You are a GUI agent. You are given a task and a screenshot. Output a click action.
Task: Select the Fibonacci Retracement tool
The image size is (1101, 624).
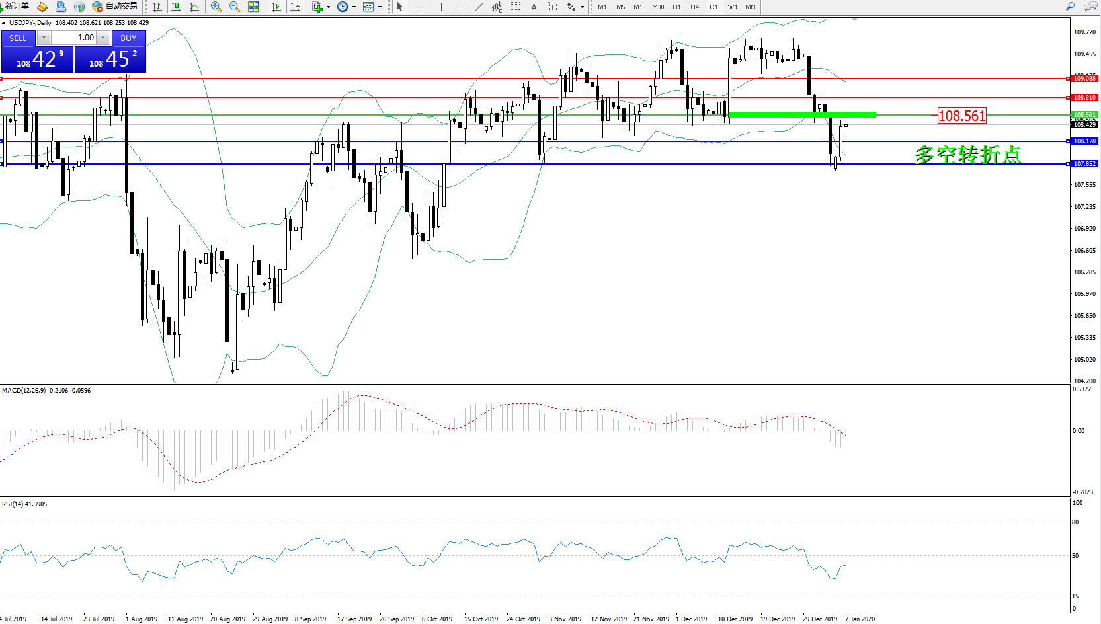click(515, 7)
